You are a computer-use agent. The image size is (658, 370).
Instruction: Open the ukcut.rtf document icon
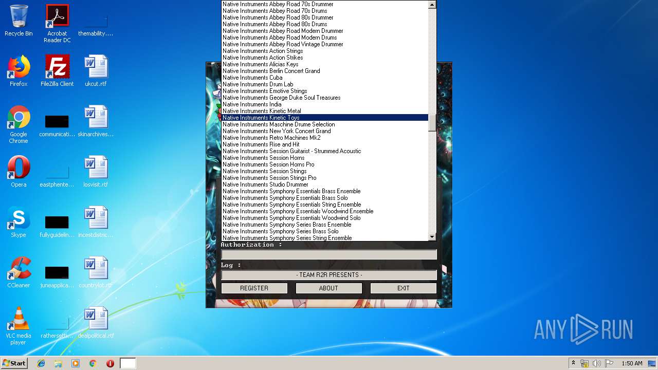coord(96,71)
